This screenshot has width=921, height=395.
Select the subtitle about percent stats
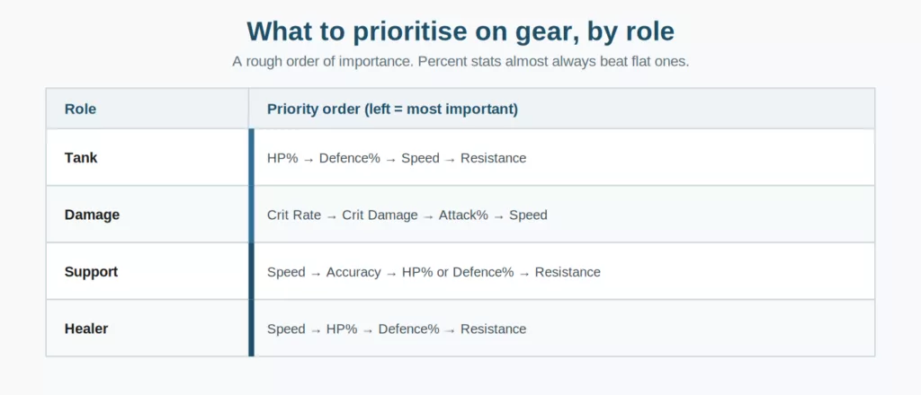click(x=460, y=62)
